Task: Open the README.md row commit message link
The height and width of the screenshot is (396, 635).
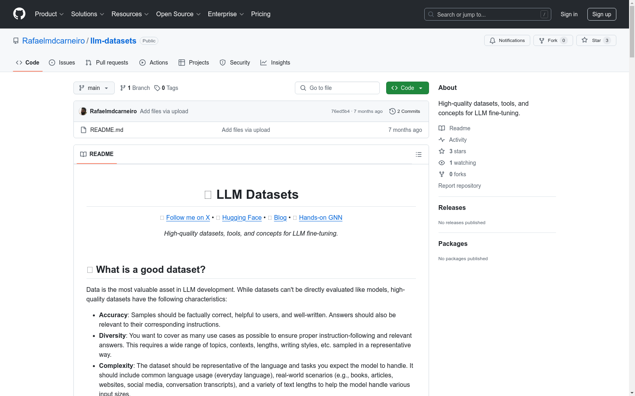Action: click(x=246, y=130)
